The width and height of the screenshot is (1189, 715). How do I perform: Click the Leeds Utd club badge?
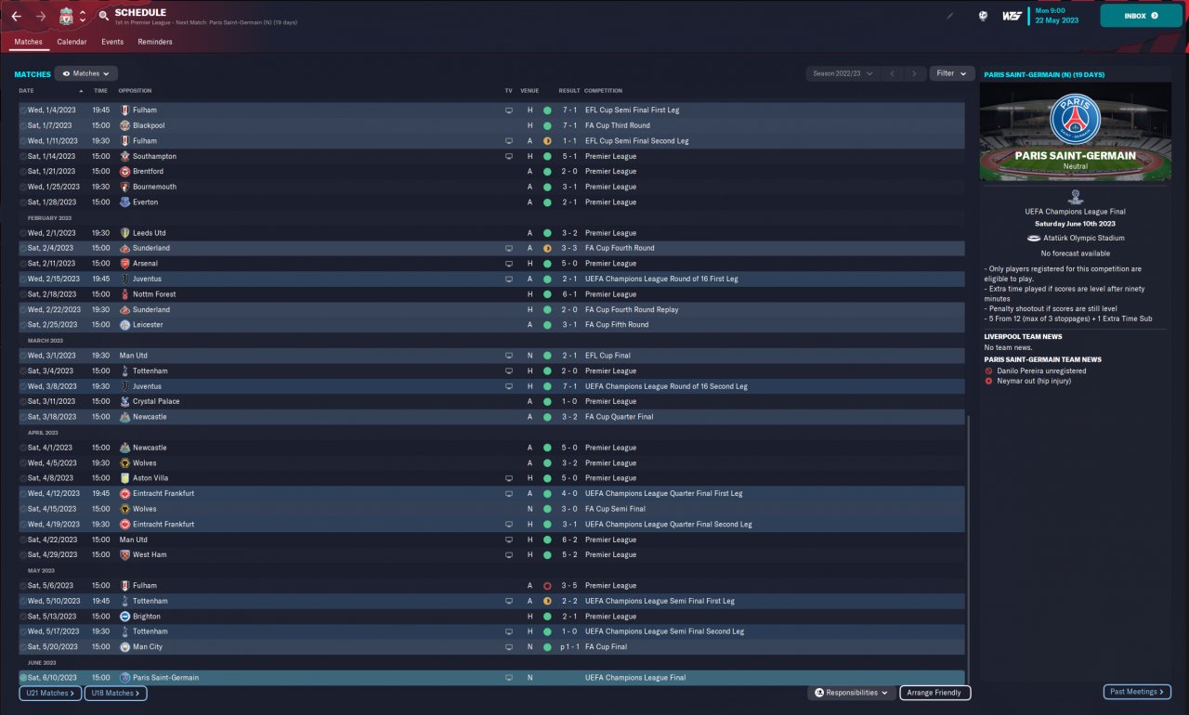124,233
